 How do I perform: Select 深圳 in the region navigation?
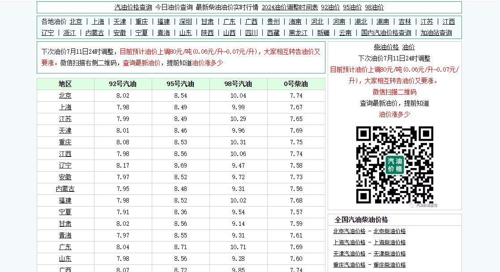coord(186,22)
